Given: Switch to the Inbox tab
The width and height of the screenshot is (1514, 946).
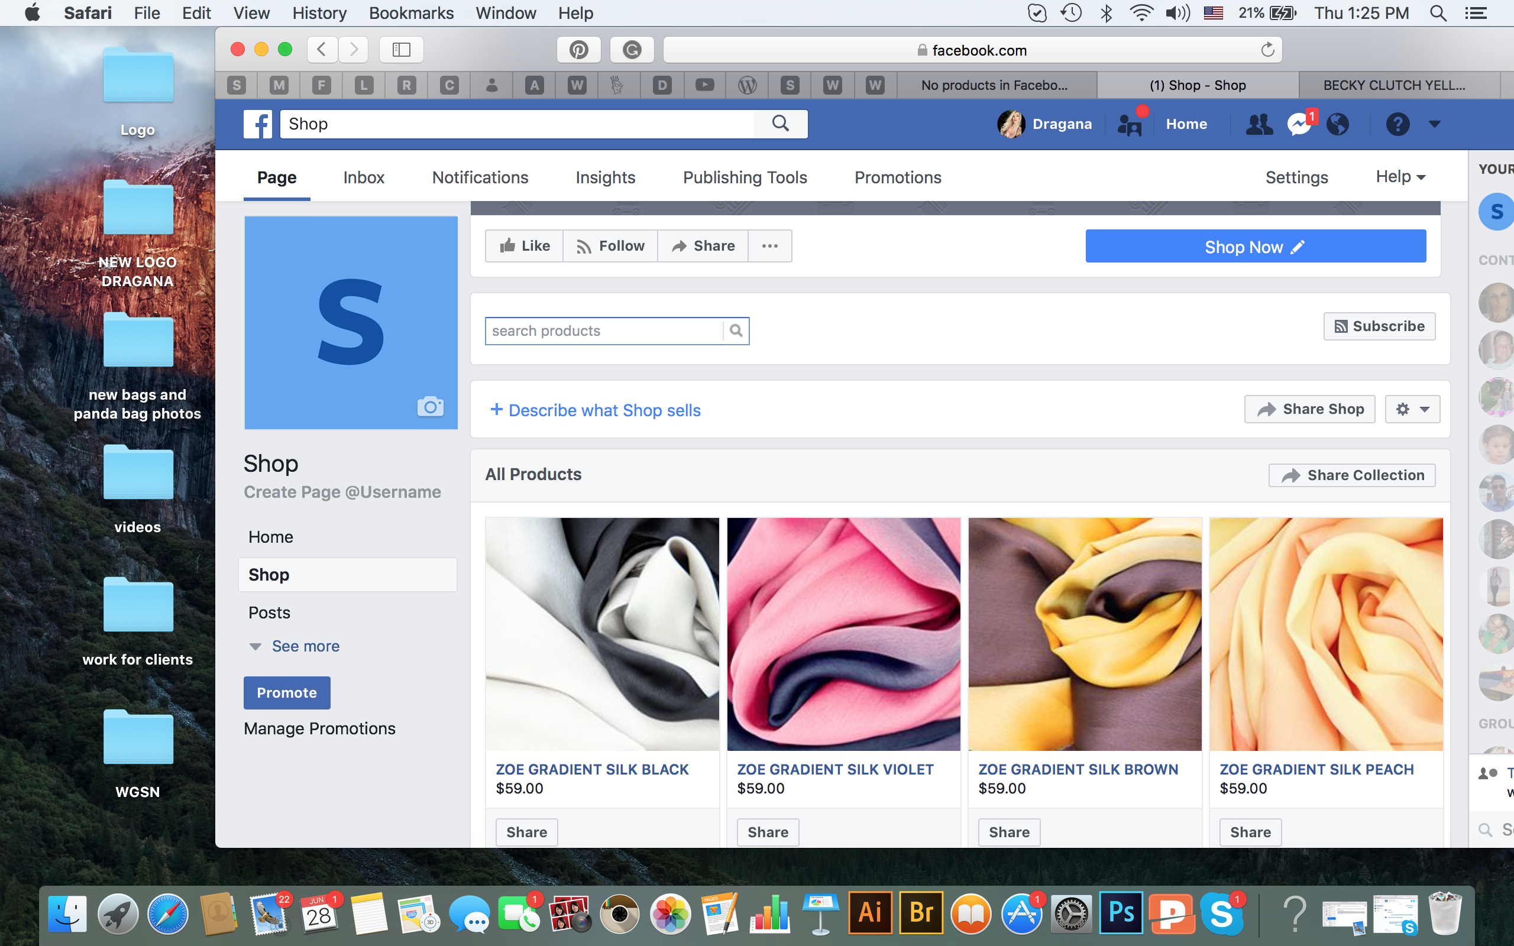Looking at the screenshot, I should 364,178.
